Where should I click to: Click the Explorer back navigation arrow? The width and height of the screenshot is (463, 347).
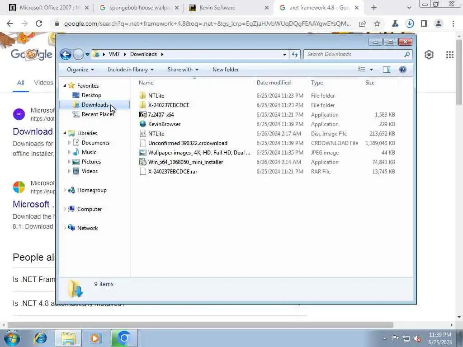66,54
